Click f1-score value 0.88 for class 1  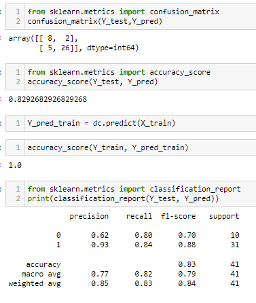187,245
